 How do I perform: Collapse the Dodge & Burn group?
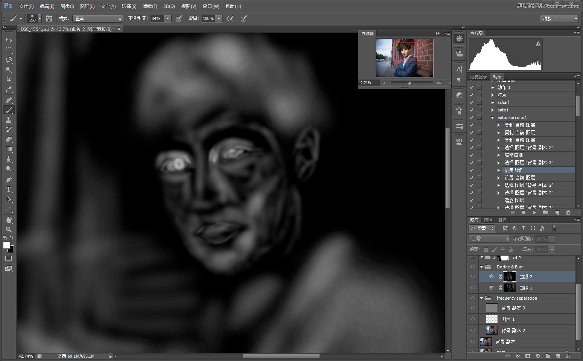tap(481, 267)
